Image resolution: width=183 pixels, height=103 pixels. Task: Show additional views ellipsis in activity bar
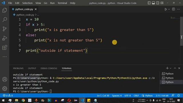click(x=5, y=57)
